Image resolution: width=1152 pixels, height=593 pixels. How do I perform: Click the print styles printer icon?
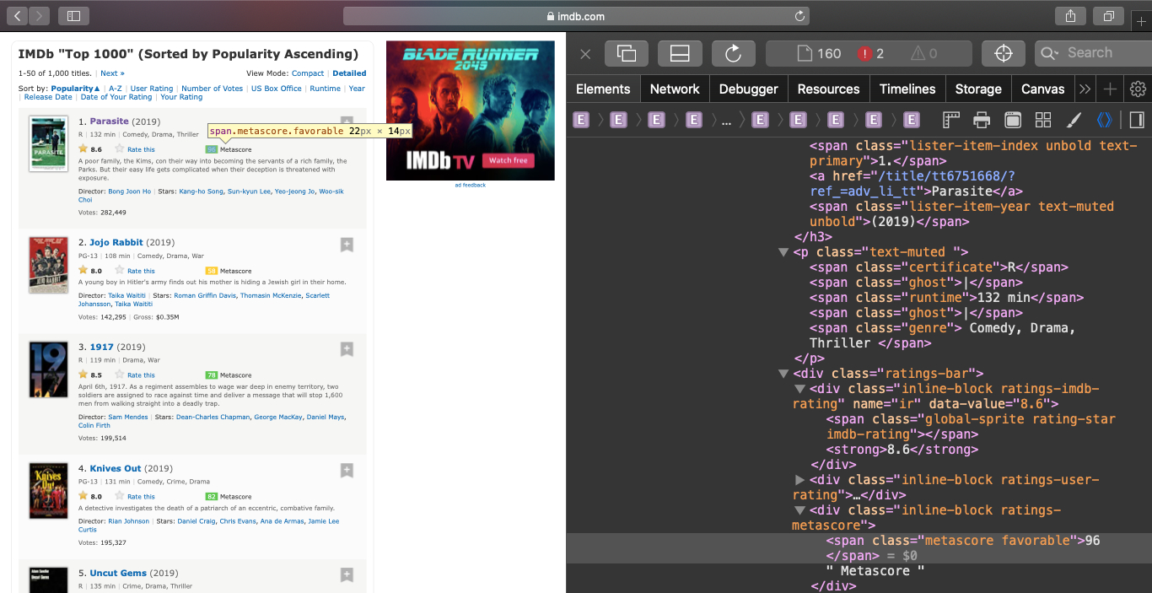pyautogui.click(x=982, y=120)
